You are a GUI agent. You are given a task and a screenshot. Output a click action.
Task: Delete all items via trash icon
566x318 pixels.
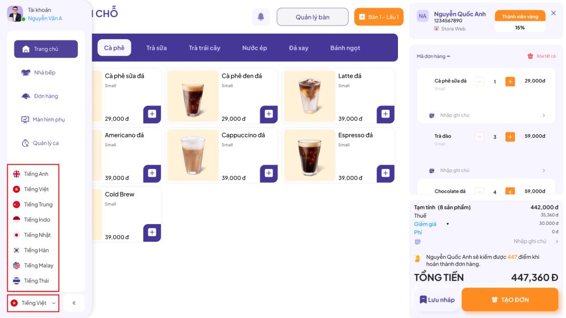[x=530, y=56]
